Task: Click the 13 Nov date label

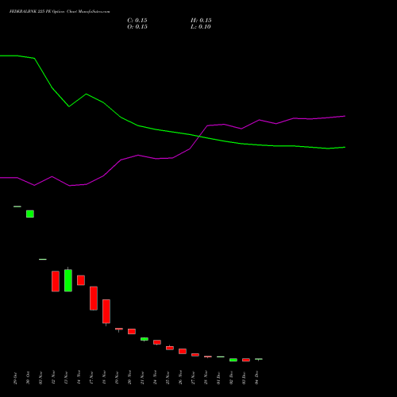Action: pyautogui.click(x=66, y=378)
